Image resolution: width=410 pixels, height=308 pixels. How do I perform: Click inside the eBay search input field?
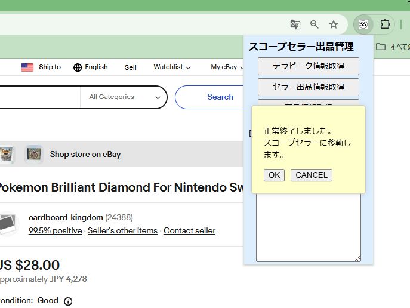click(39, 97)
